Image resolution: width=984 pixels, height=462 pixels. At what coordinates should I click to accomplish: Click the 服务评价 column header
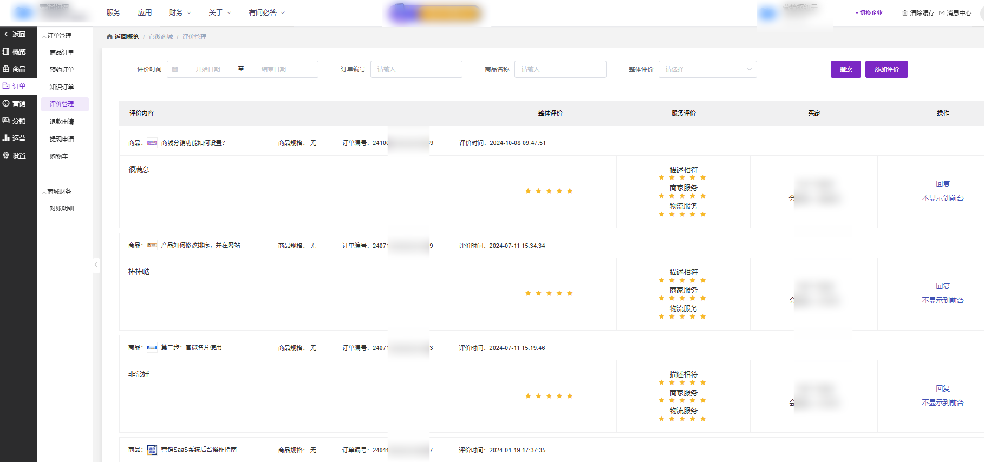[x=683, y=113]
